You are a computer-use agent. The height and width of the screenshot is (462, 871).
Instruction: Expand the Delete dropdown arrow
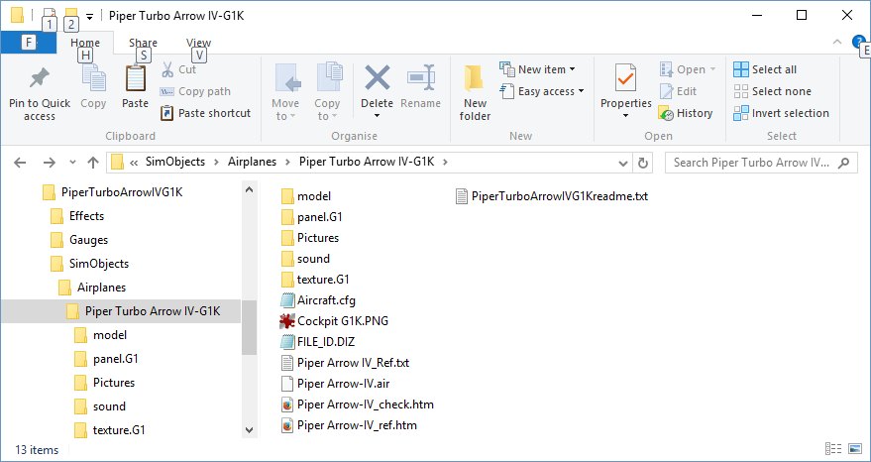[378, 116]
